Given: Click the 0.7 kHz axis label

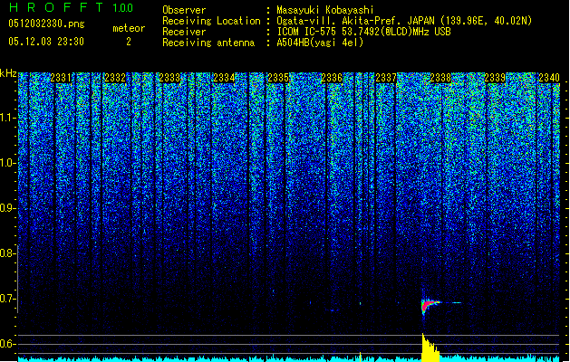Looking at the screenshot, I should pos(8,299).
